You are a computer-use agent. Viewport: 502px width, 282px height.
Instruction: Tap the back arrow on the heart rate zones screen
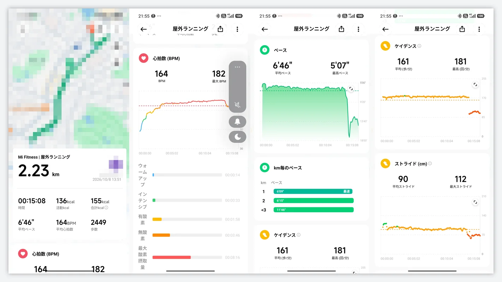[x=143, y=29]
